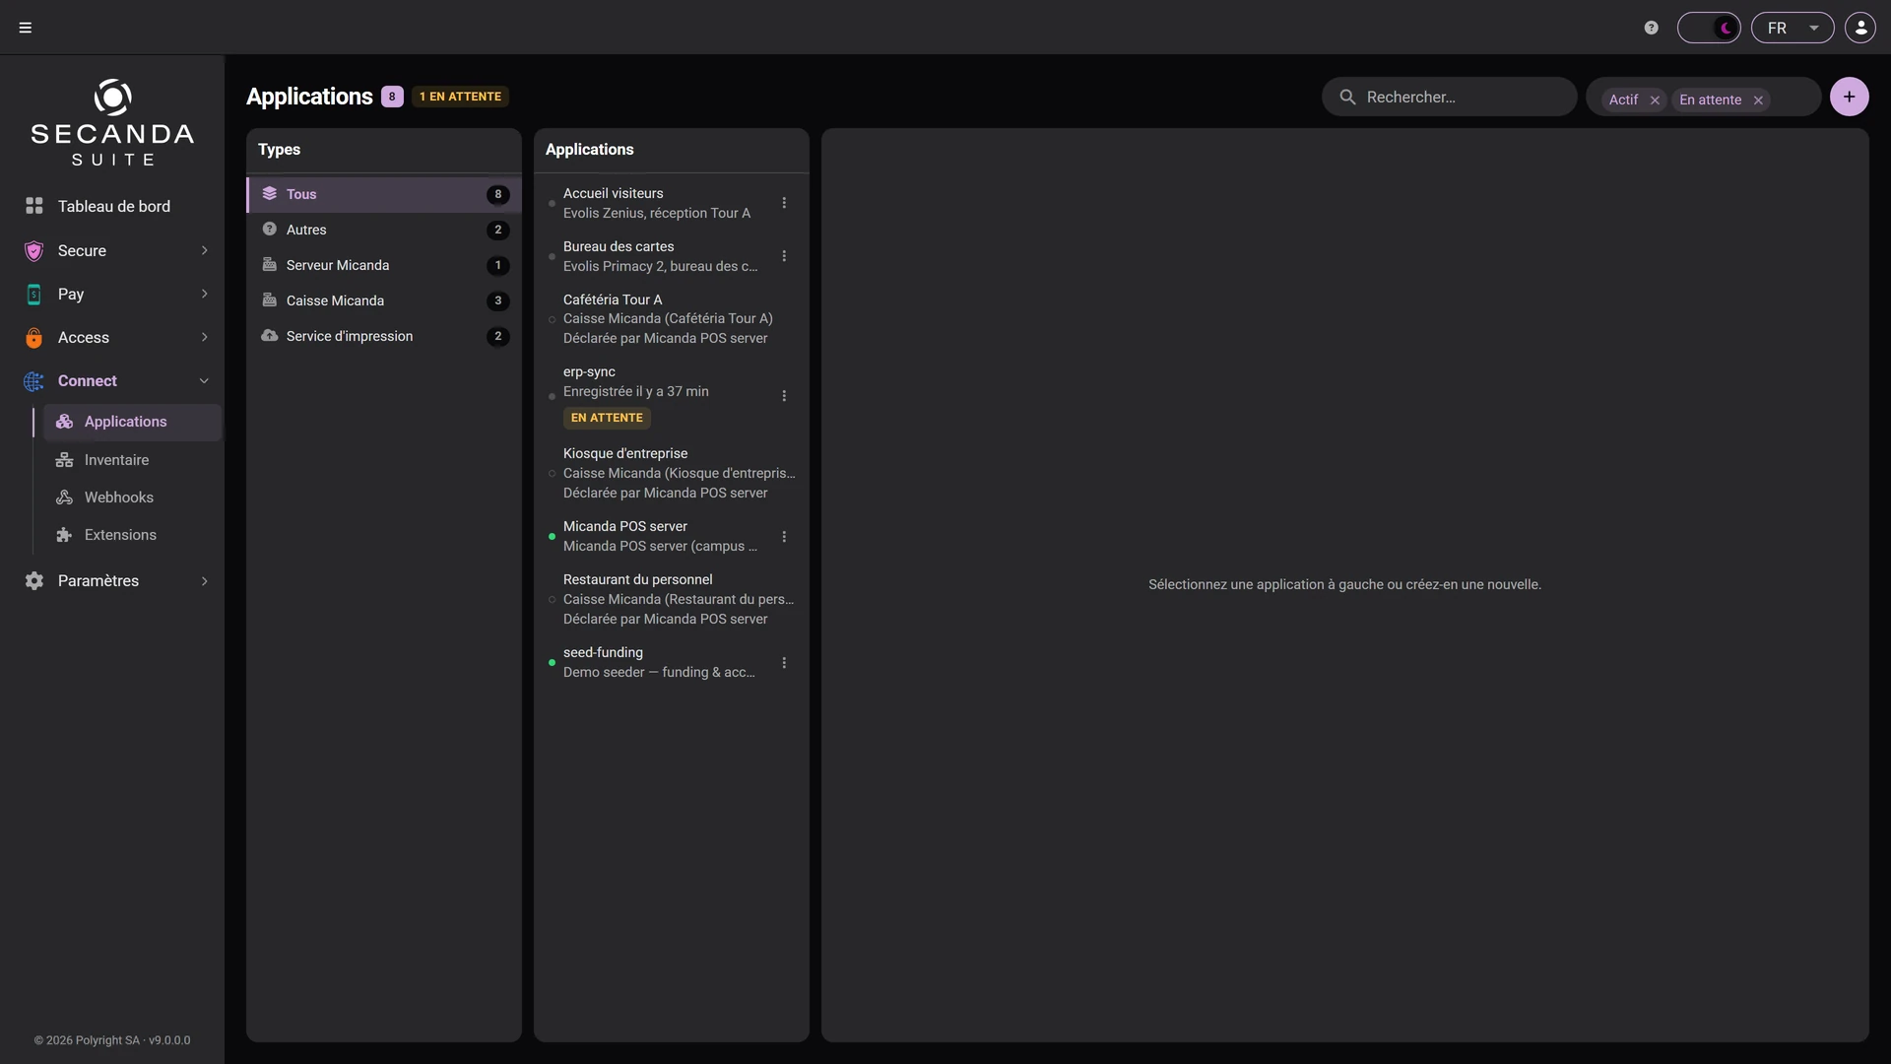Expand the Pay menu section

pos(113,294)
